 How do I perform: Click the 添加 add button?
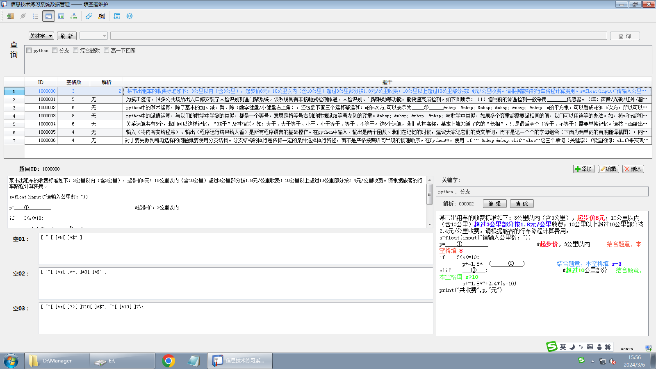click(583, 169)
